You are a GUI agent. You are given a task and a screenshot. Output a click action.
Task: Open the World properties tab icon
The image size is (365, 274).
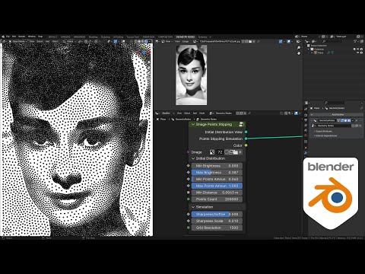[x=306, y=135]
